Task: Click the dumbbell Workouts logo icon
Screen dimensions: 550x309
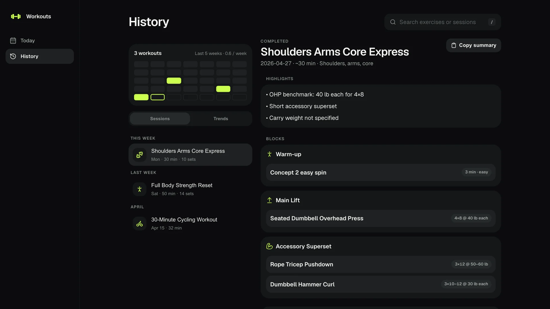Action: click(x=16, y=17)
